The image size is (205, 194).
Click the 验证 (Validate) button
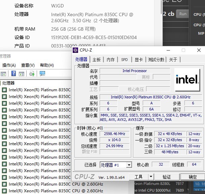167,177
